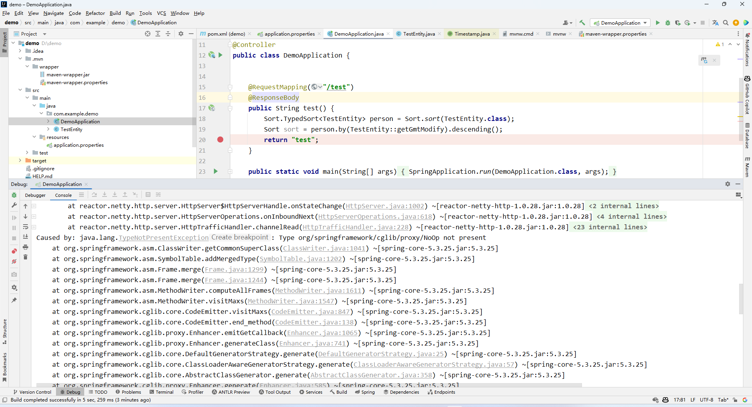This screenshot has width=752, height=407.
Task: Toggle Soft-Wrap in console
Action: pos(25,227)
